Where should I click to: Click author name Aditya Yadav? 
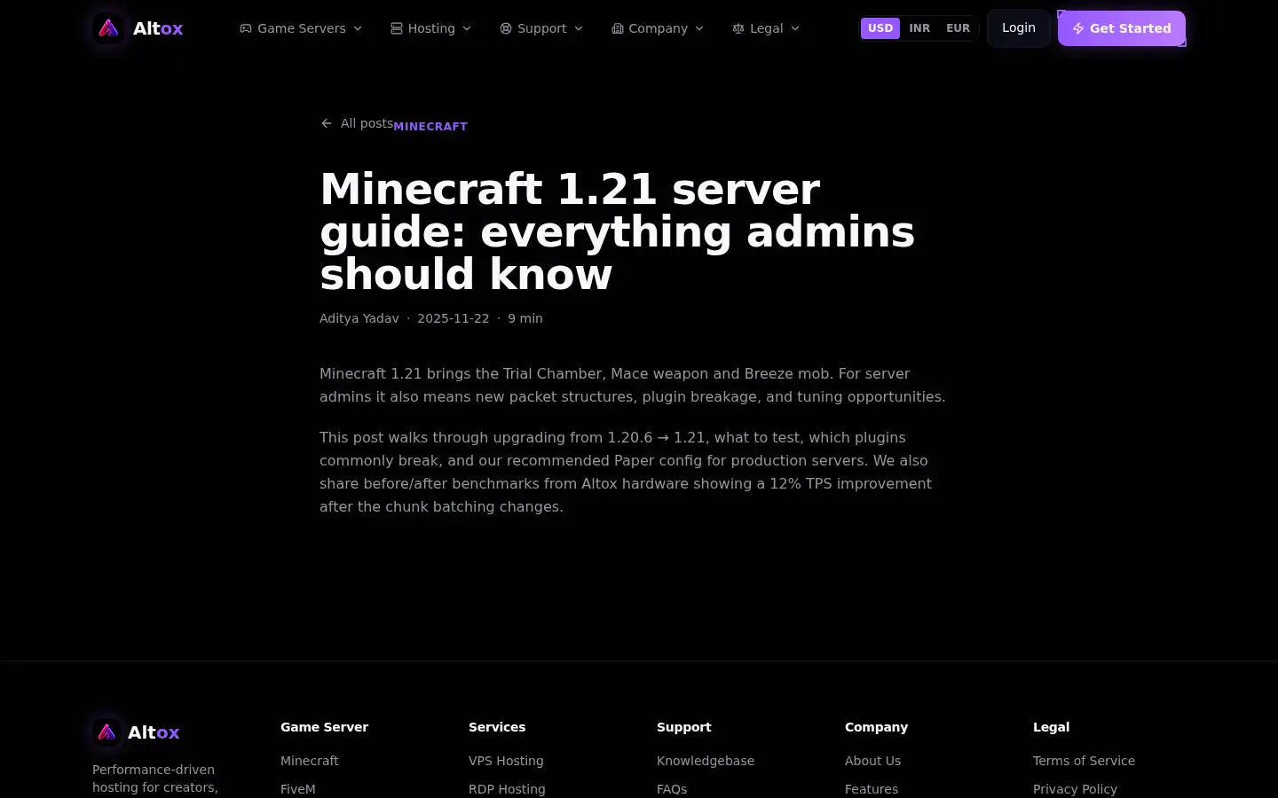click(359, 318)
